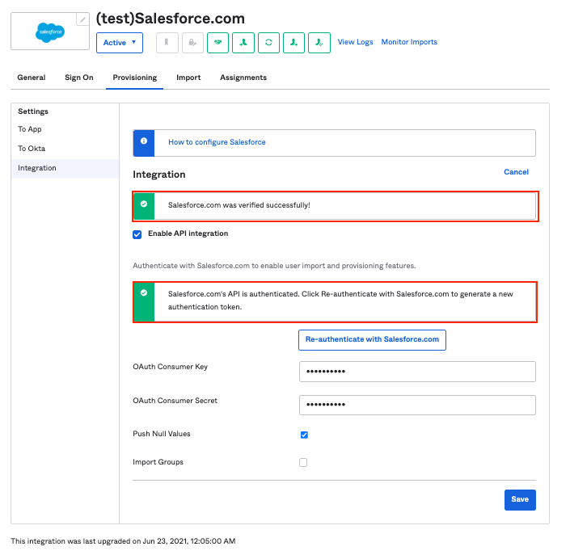Click the green handshake icon button
This screenshot has width=570, height=555.
pyautogui.click(x=217, y=43)
